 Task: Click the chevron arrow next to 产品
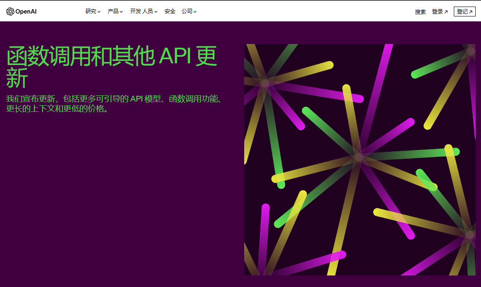pyautogui.click(x=121, y=12)
